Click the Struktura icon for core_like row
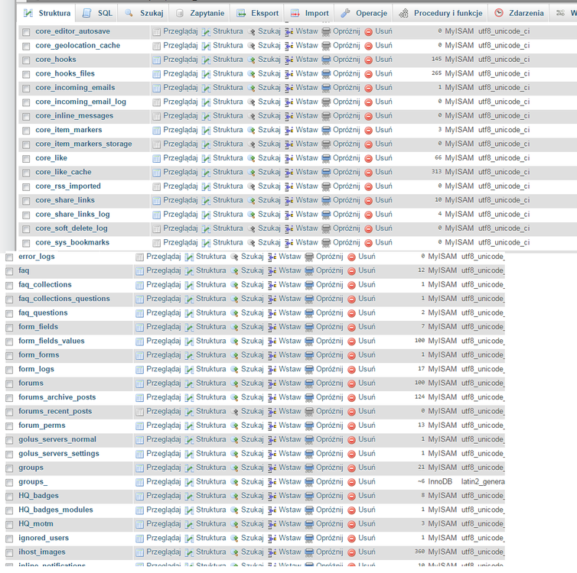The height and width of the screenshot is (573, 577). click(206, 158)
